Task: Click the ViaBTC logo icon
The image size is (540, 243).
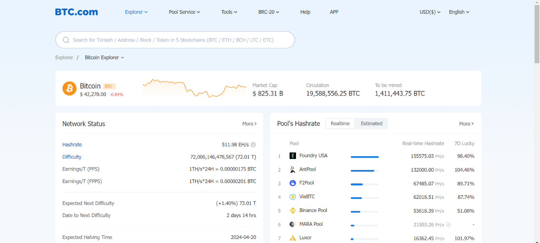Action: (293, 197)
